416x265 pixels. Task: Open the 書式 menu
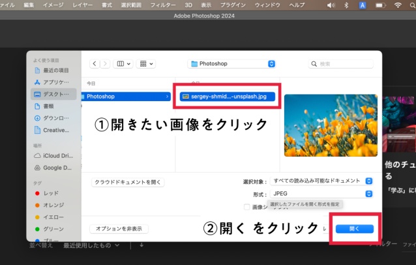click(x=107, y=5)
